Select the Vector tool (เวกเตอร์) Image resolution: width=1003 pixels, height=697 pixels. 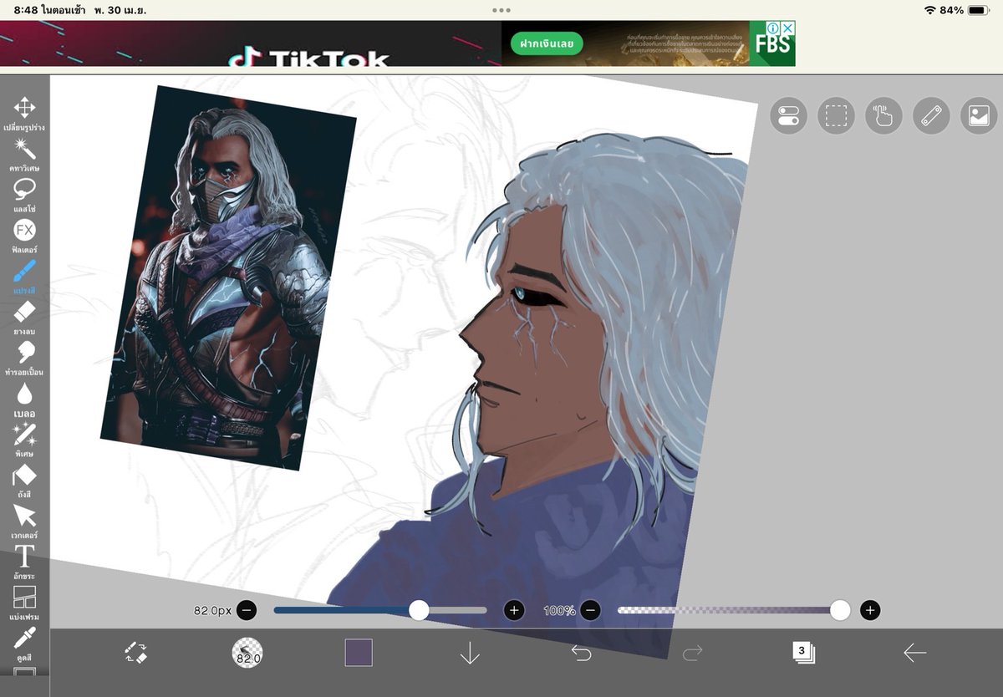(24, 521)
